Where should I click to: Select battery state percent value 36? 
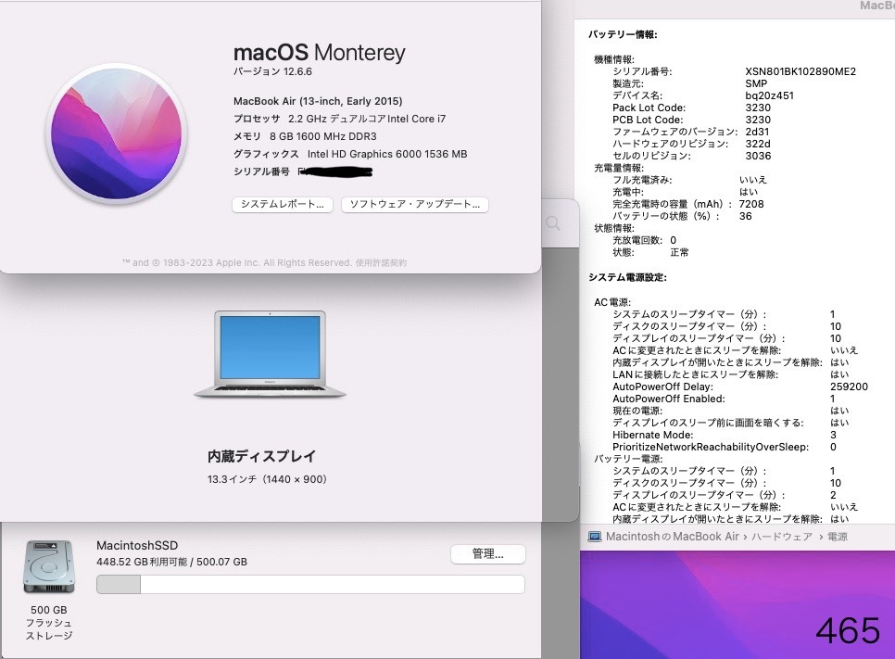pyautogui.click(x=746, y=216)
